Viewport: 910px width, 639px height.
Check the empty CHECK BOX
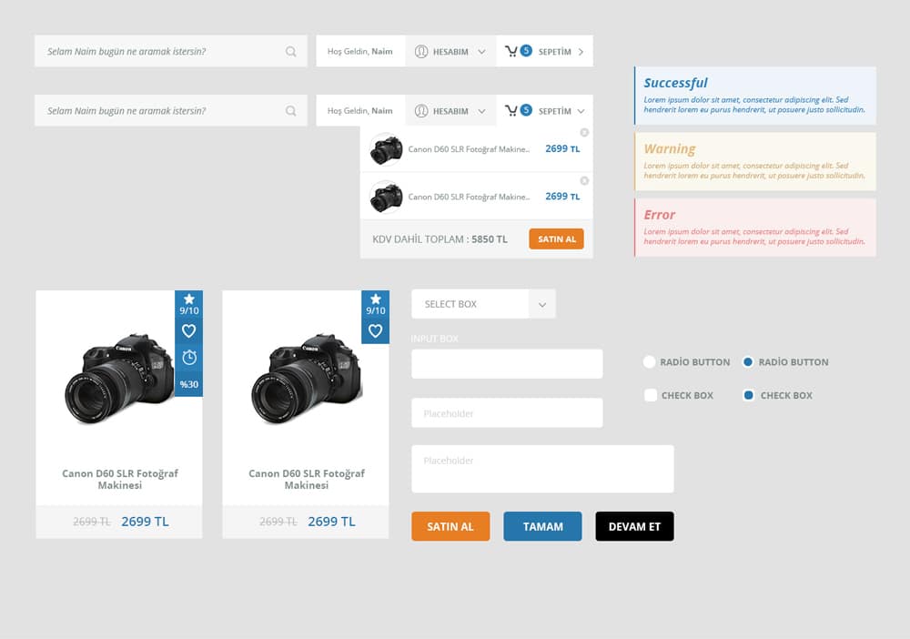pos(650,395)
